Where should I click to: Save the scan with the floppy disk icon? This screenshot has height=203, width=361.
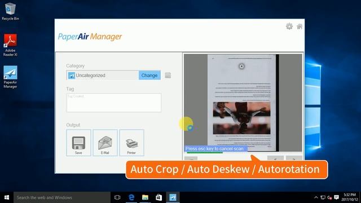[78, 143]
